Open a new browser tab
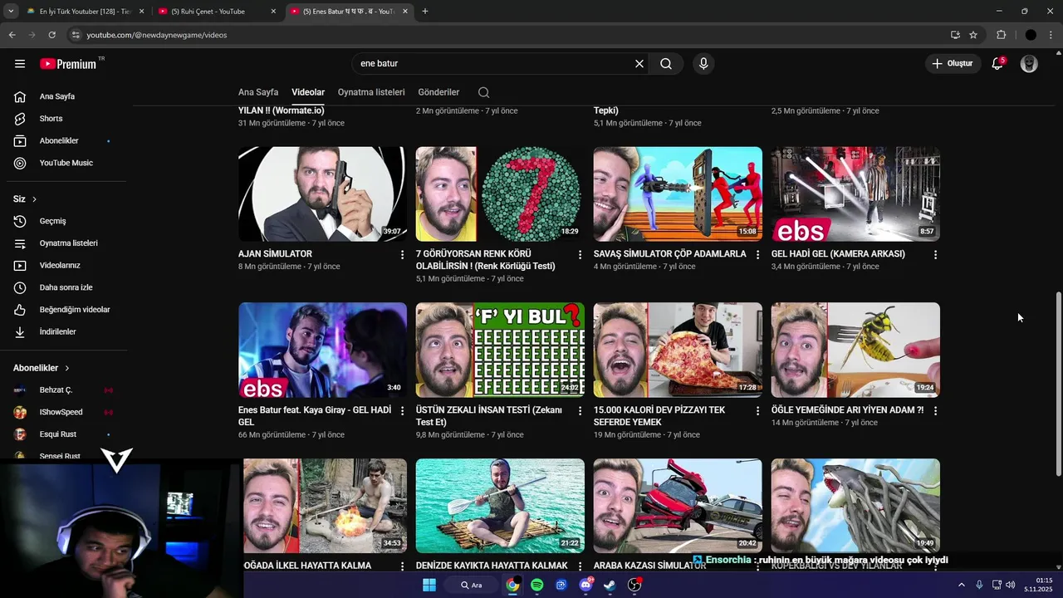1063x598 pixels. (425, 12)
